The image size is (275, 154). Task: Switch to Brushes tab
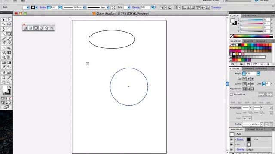click(x=248, y=41)
